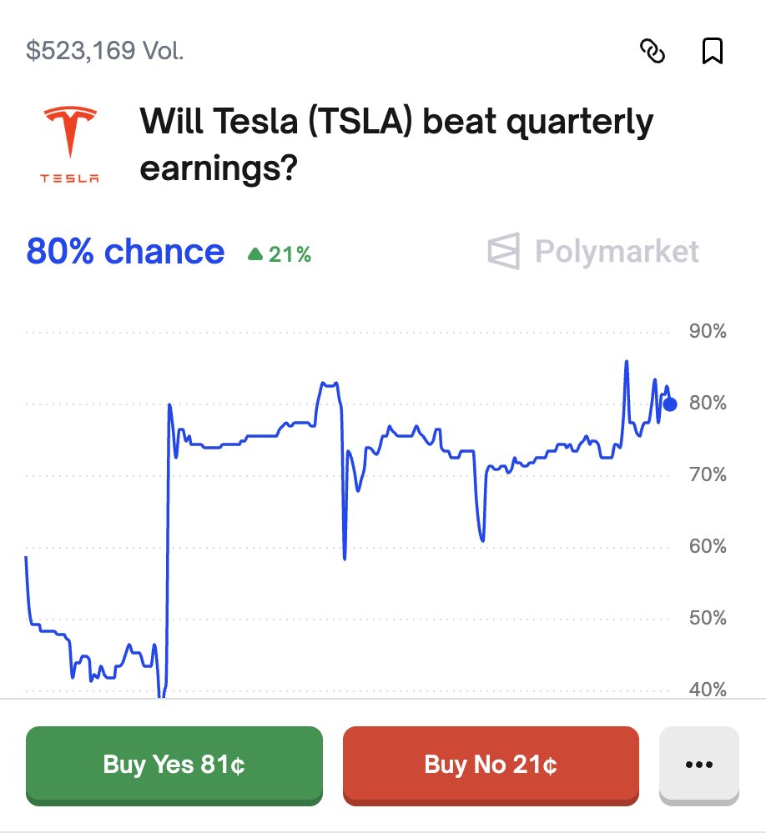Click the 70% axis label

(x=708, y=475)
